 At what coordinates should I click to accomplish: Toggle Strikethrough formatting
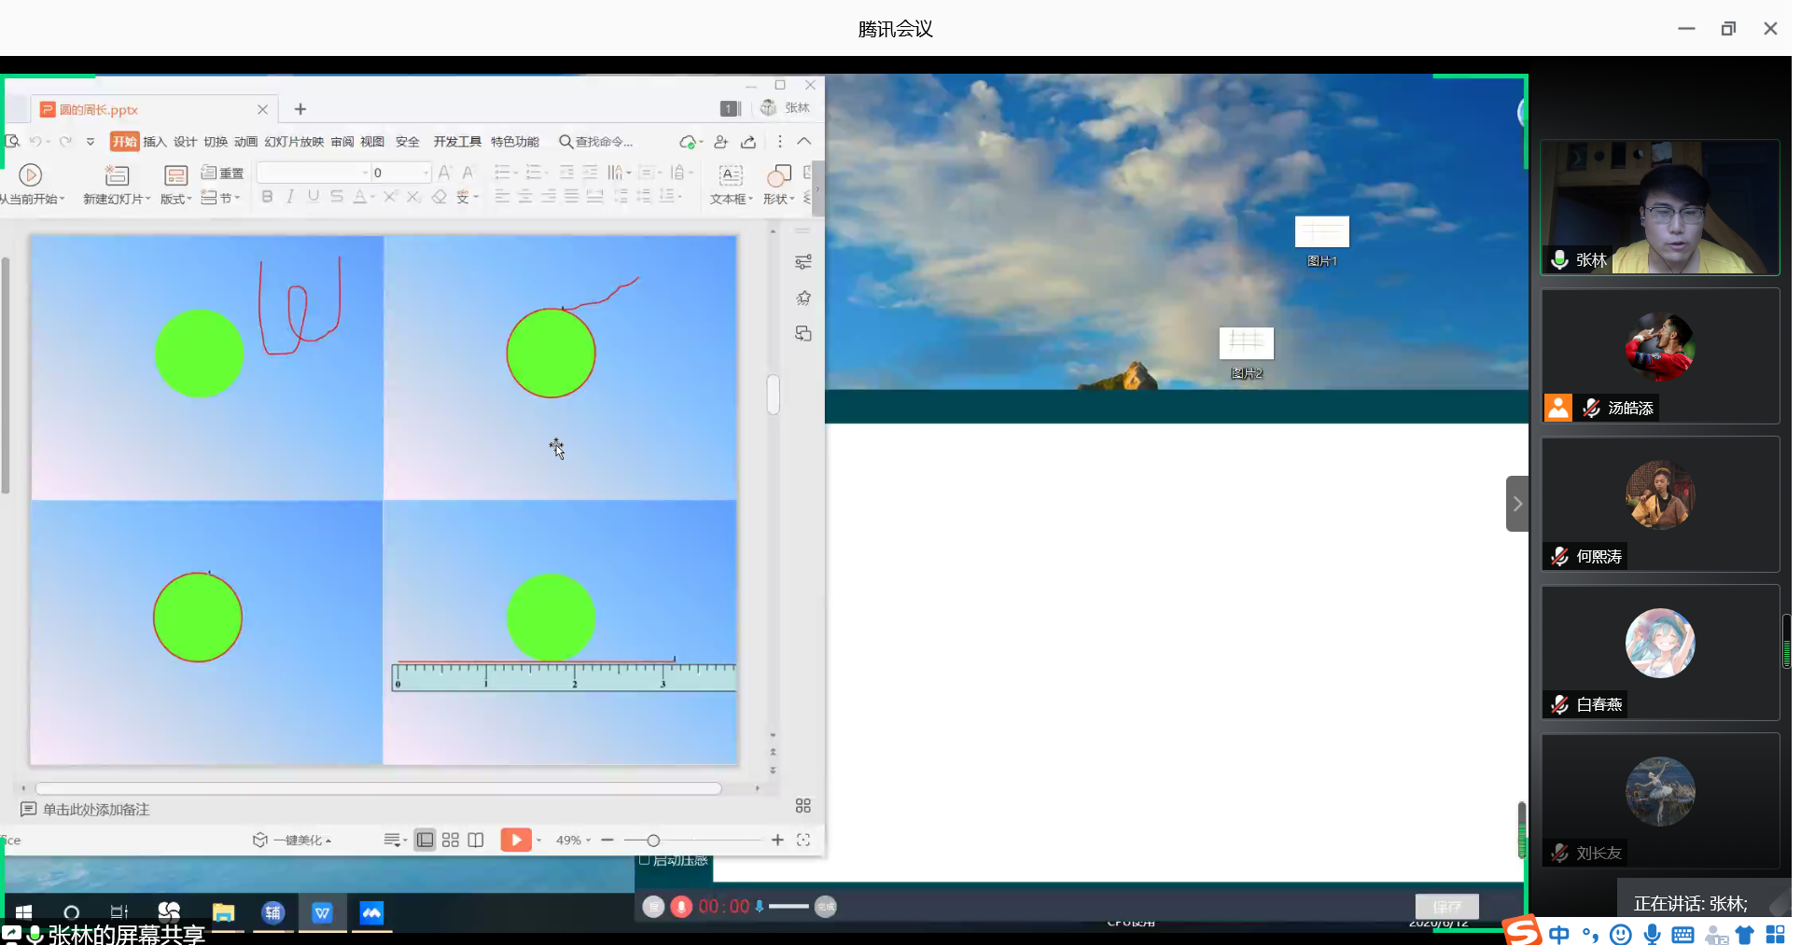pos(337,197)
